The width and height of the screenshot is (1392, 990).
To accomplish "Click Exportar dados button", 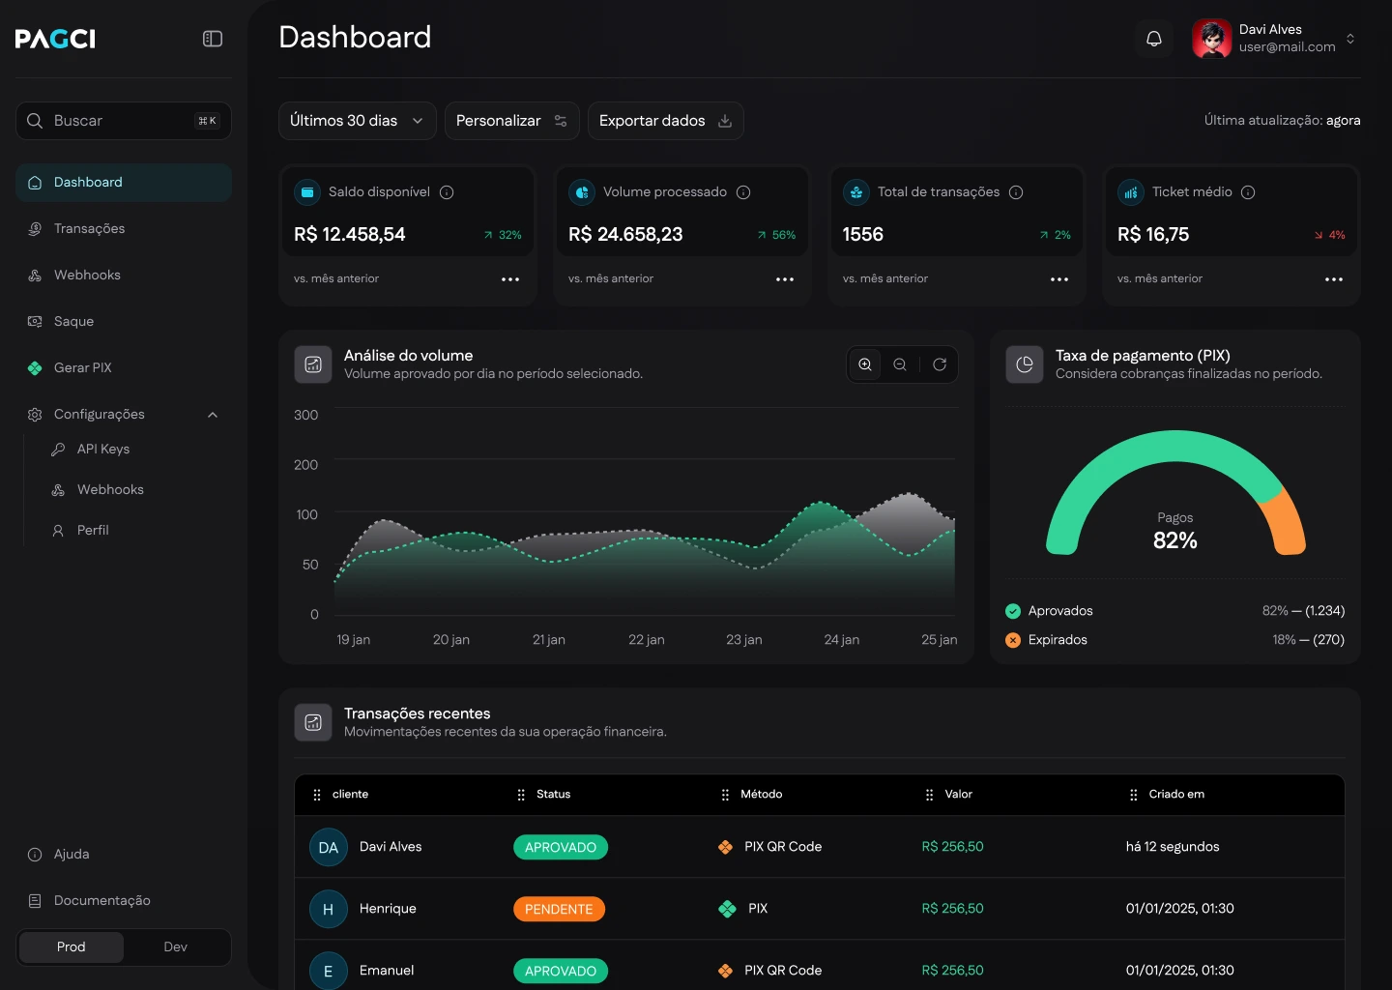I will 666,121.
